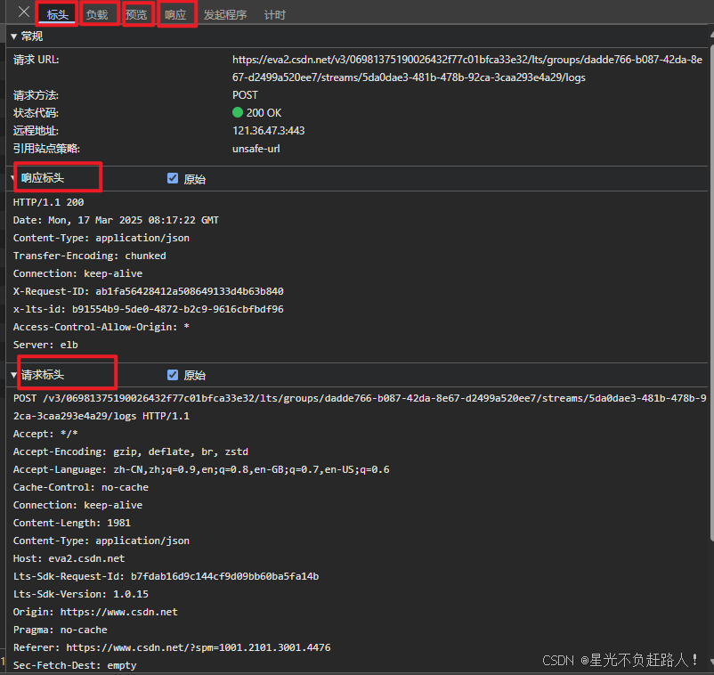Image resolution: width=714 pixels, height=675 pixels.
Task: Open the 响应 tab
Action: pyautogui.click(x=175, y=14)
